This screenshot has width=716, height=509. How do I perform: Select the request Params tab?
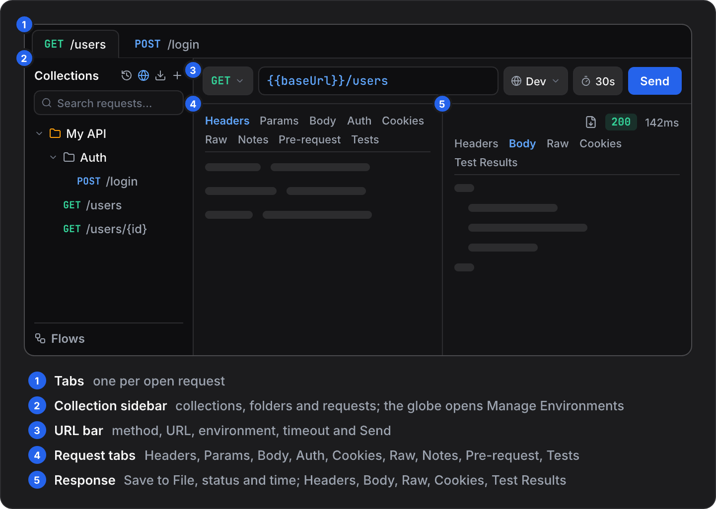[279, 121]
